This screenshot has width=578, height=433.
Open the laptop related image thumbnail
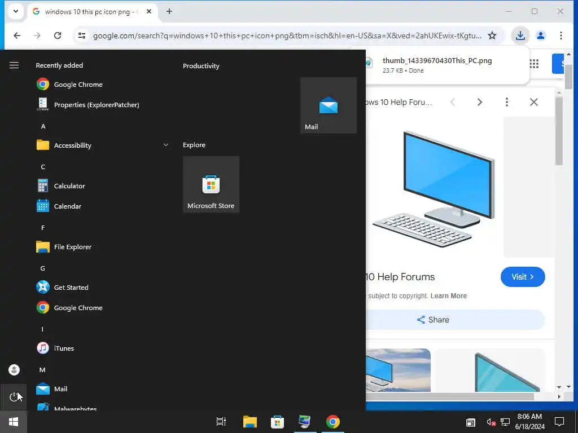398,370
